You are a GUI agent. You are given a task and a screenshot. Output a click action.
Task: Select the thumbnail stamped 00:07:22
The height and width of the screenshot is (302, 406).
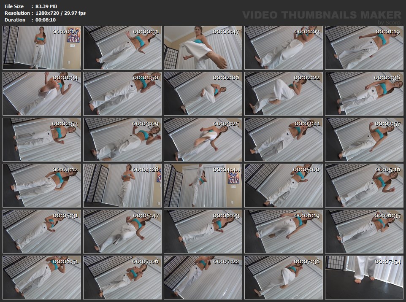tap(203, 278)
